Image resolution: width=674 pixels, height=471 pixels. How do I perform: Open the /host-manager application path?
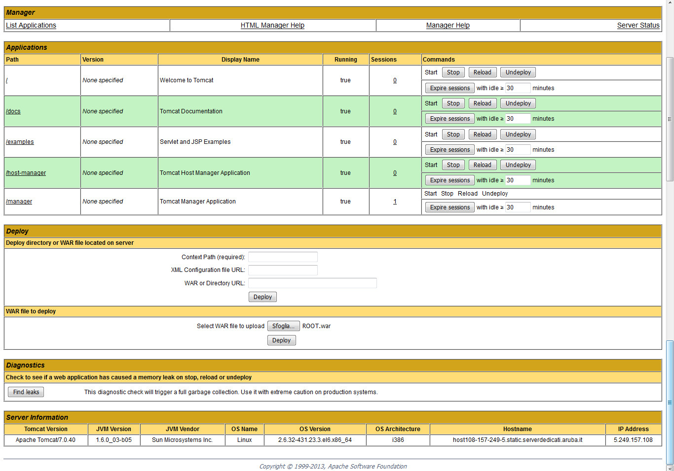(x=26, y=173)
